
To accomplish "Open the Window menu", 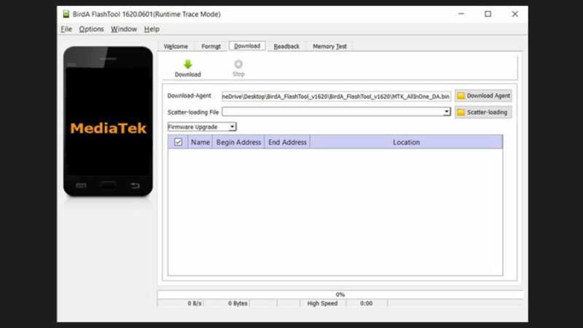I will pyautogui.click(x=124, y=29).
